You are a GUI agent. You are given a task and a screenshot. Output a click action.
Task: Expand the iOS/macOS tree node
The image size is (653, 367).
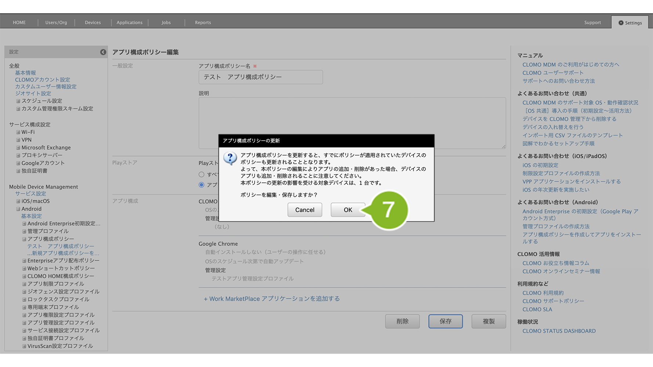pos(18,201)
